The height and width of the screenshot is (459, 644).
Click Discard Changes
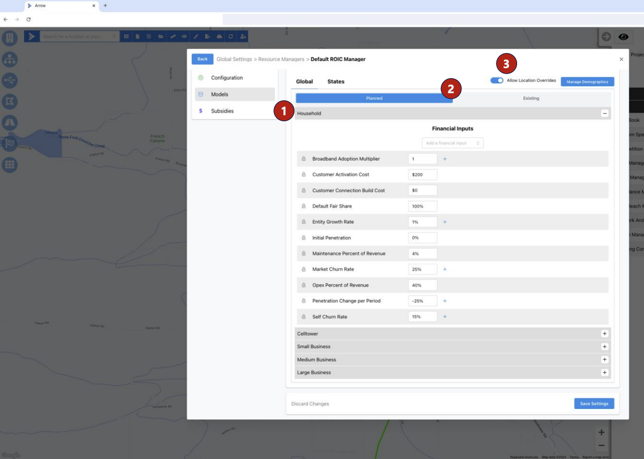pyautogui.click(x=310, y=404)
